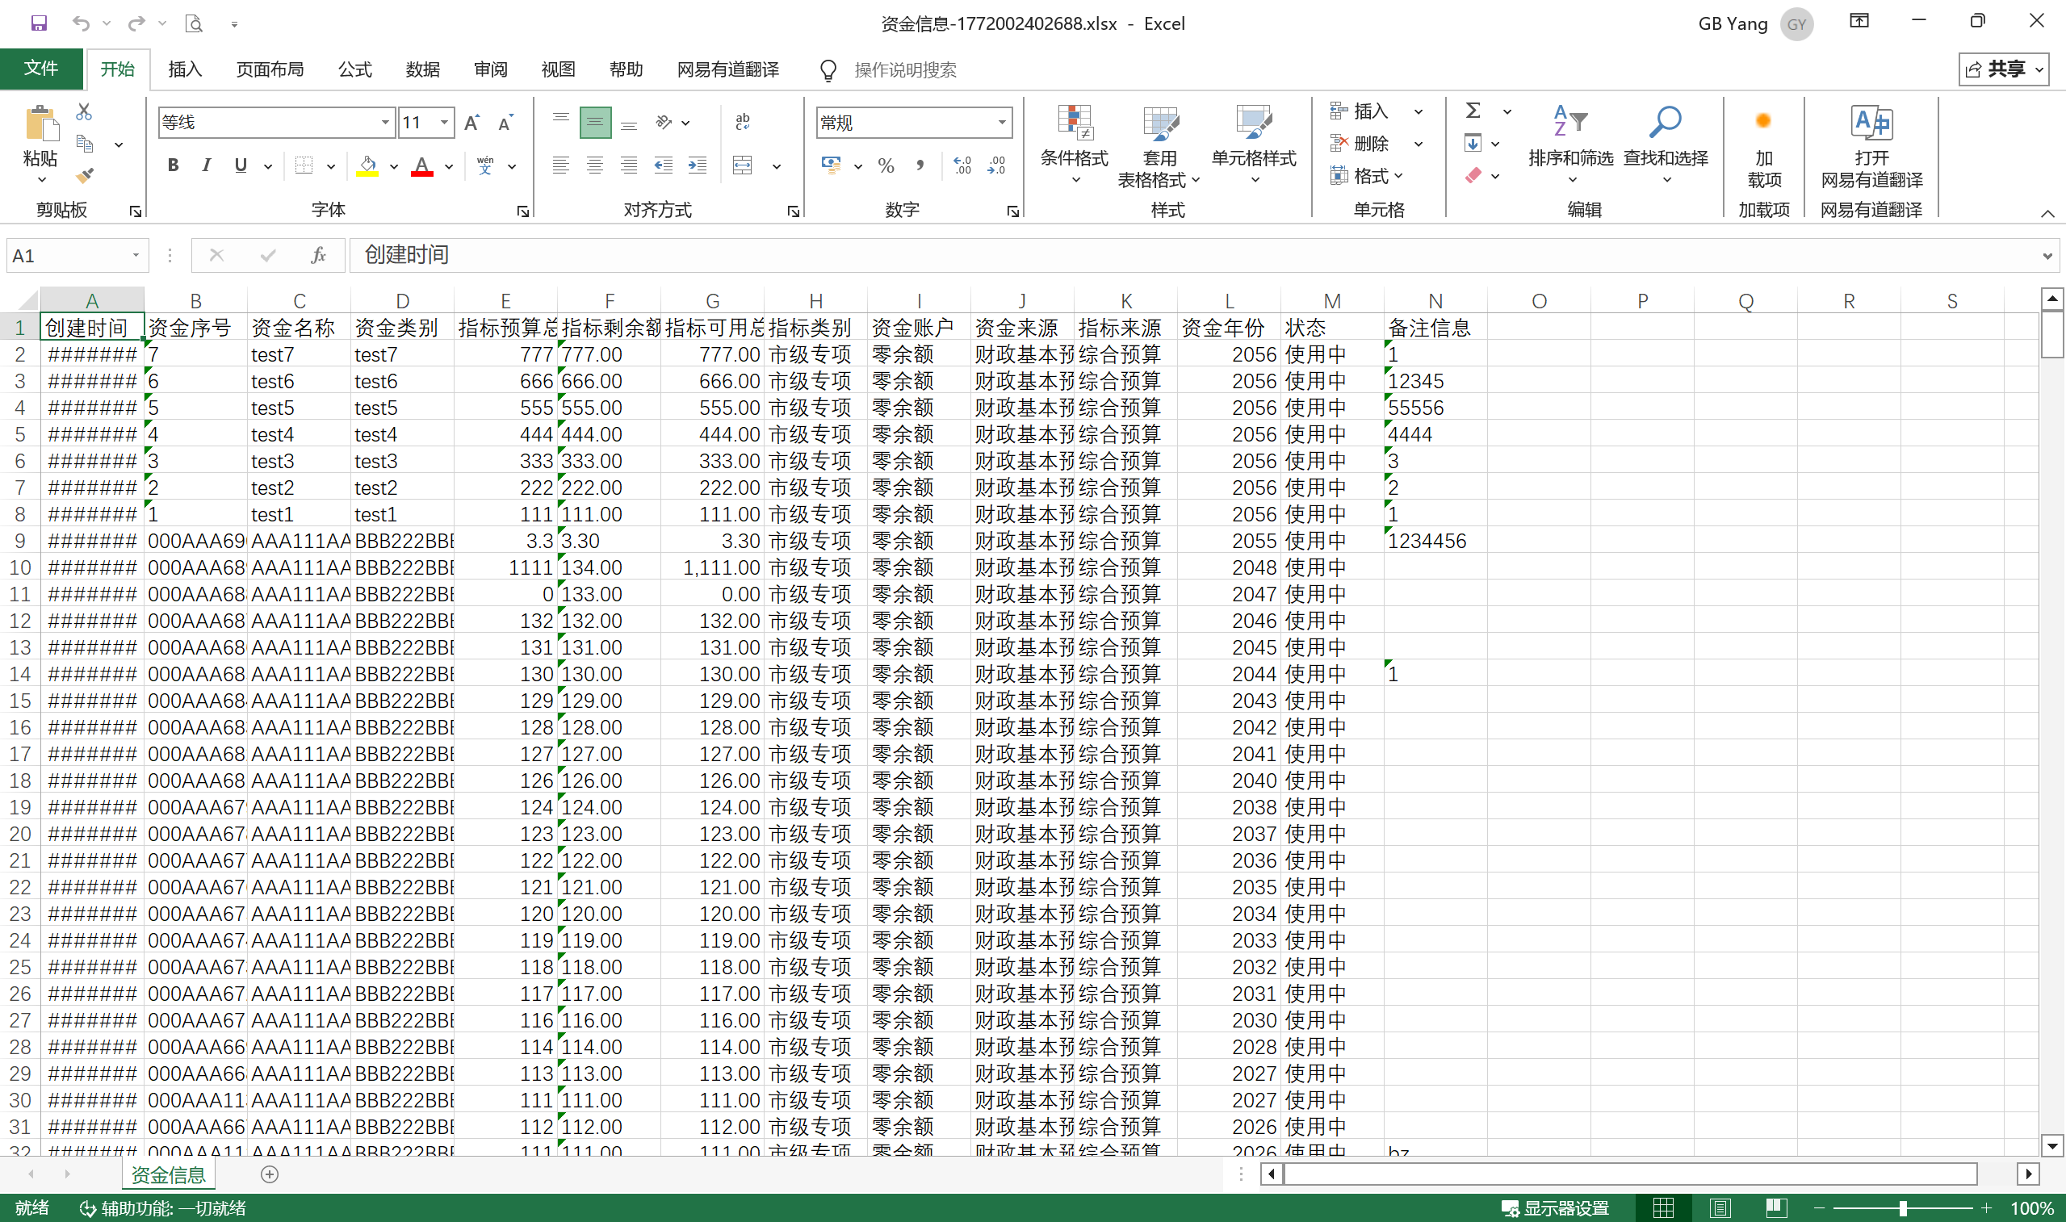The height and width of the screenshot is (1222, 2066).
Task: Save the workbook with the save icon
Action: click(39, 23)
